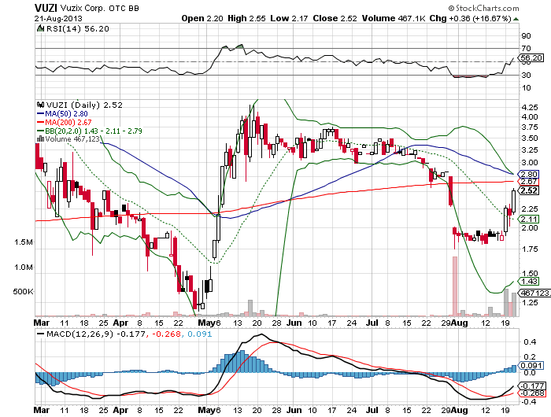Click the green 2.11 middle band tag

click(529, 220)
